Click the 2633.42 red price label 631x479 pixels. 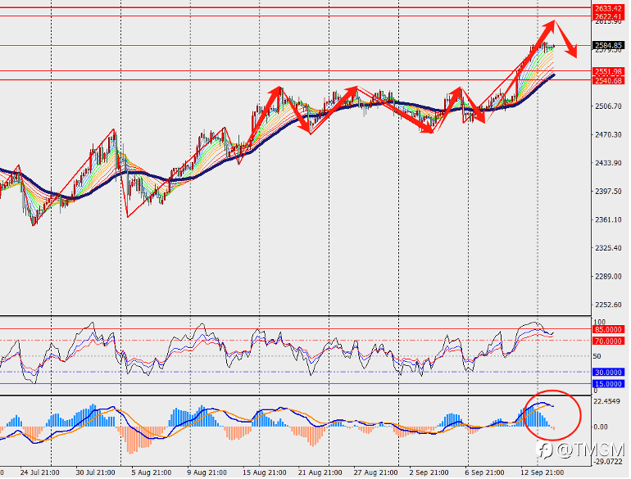point(609,8)
